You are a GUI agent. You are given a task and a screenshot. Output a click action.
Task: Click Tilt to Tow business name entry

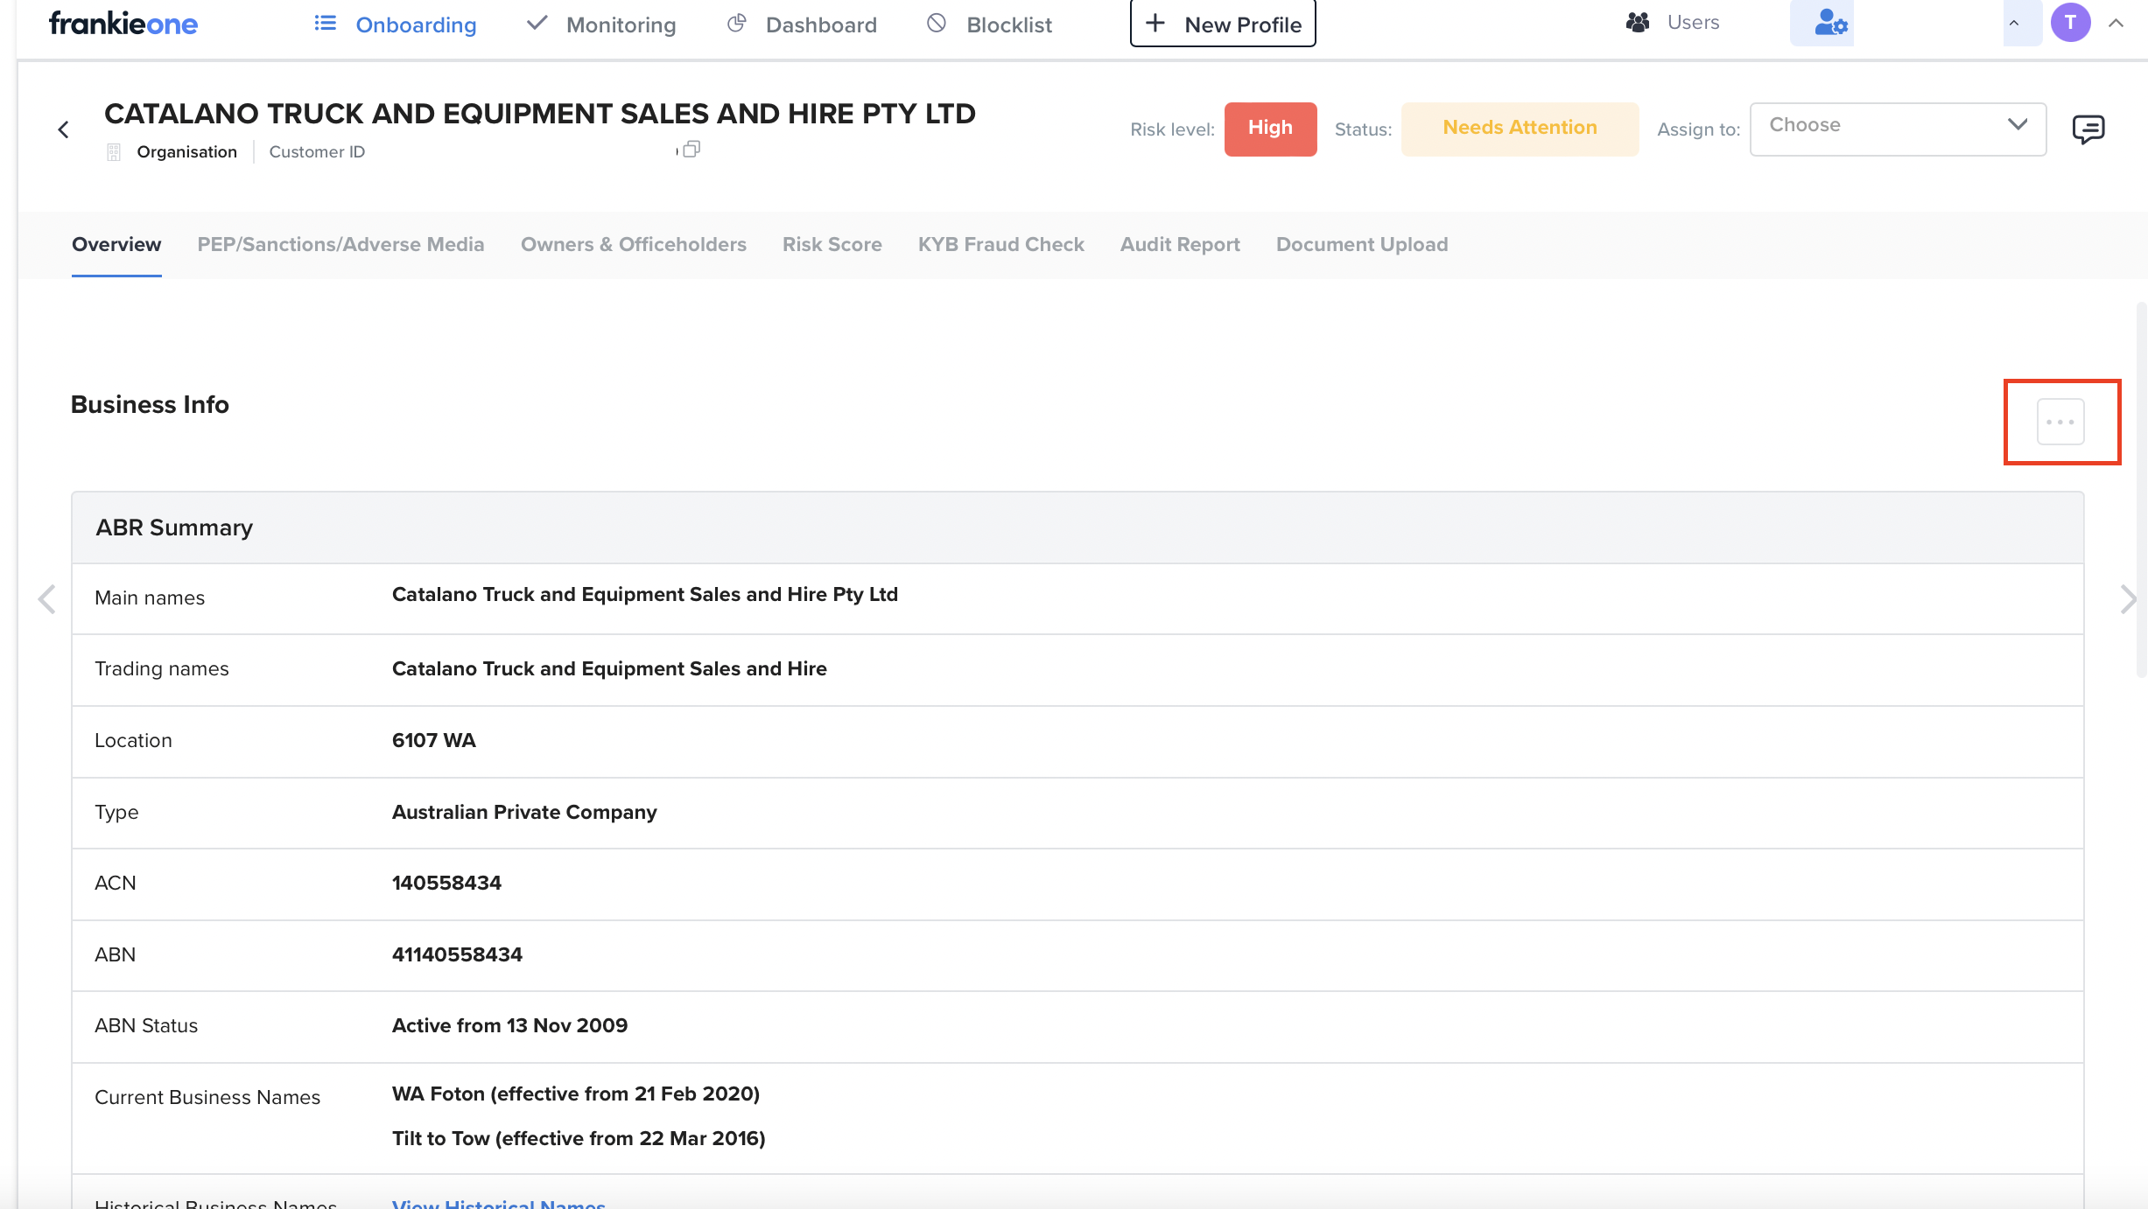579,1138
